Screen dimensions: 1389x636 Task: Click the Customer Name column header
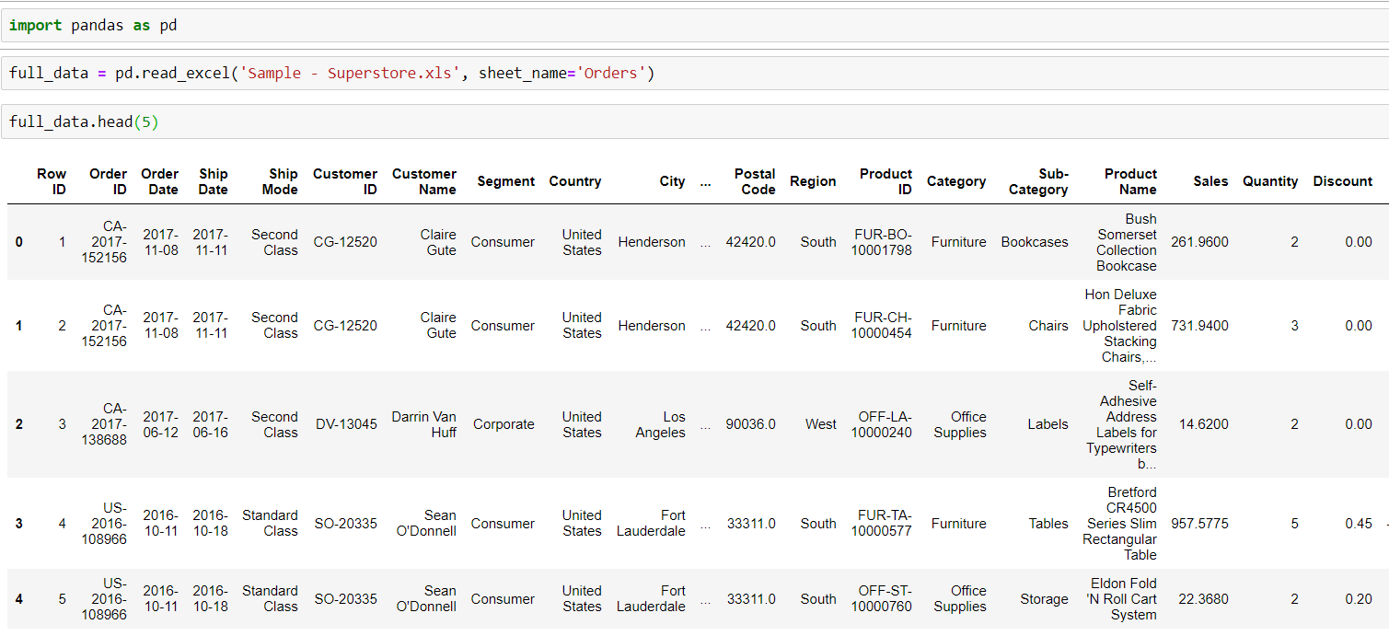424,181
